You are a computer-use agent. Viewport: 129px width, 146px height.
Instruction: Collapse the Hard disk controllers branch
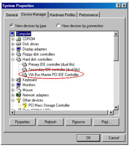(x=13, y=60)
